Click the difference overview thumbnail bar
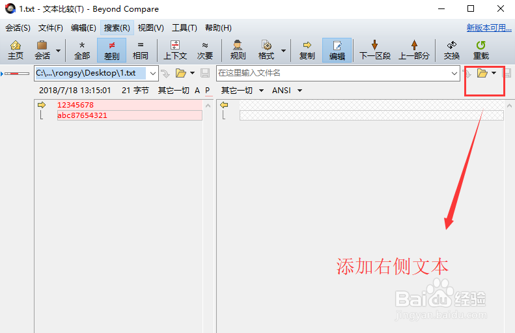This screenshot has height=333, width=515. [x=17, y=74]
